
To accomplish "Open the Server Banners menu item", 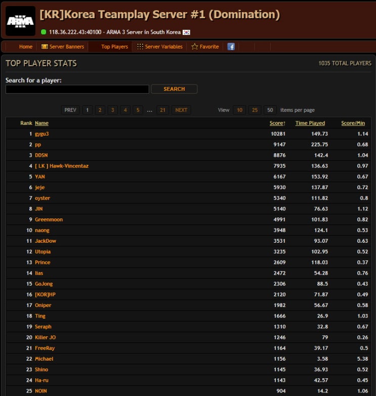I will tap(67, 47).
